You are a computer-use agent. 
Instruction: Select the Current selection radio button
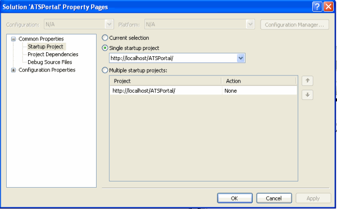104,38
